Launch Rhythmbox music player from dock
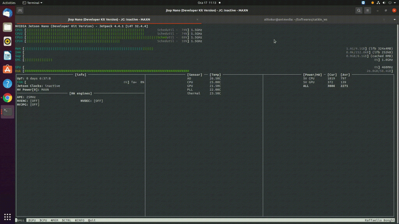Viewport: 399px width, 224px height. pos(7,41)
